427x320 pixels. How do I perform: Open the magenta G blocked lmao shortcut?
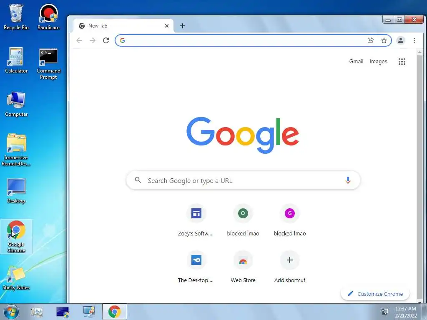[290, 220]
